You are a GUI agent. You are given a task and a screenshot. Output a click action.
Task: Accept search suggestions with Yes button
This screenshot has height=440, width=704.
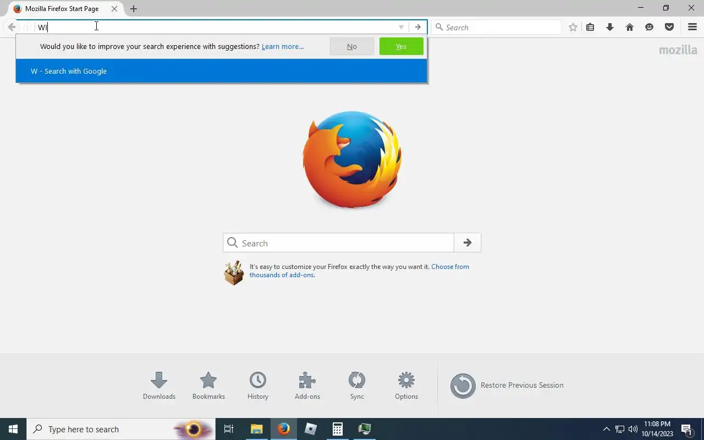pyautogui.click(x=402, y=46)
